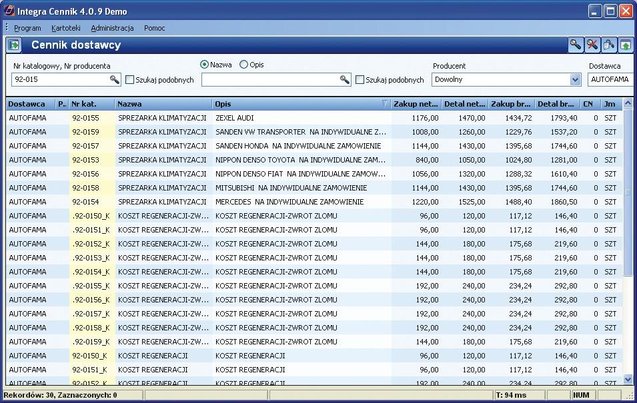Enable Szukaj podobnych for name search
Viewport: 637px width, 403px height.
point(360,80)
